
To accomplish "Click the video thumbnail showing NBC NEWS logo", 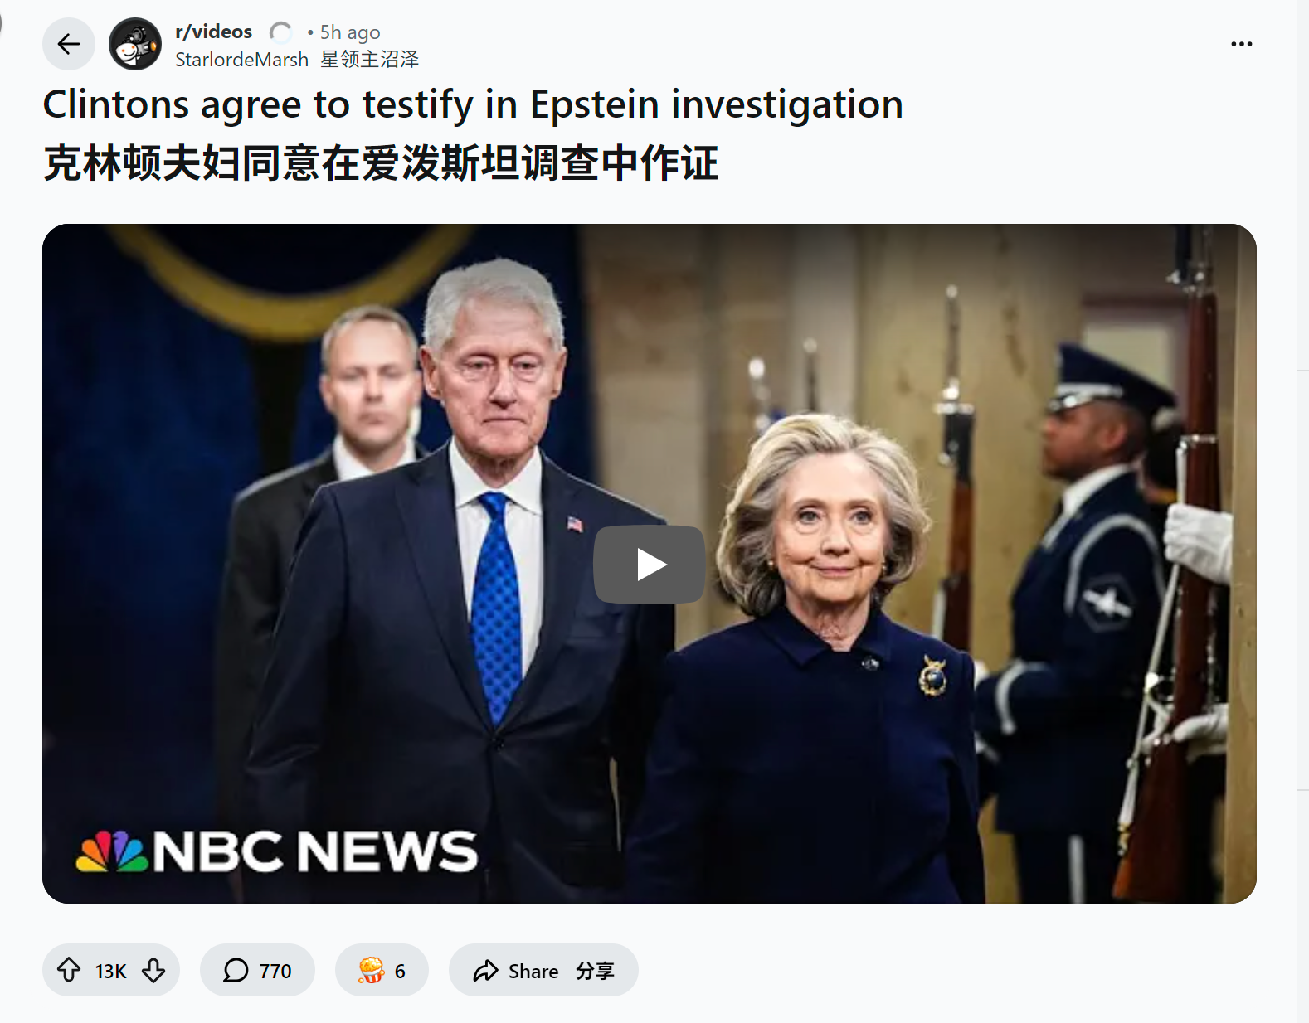I will click(x=650, y=564).
